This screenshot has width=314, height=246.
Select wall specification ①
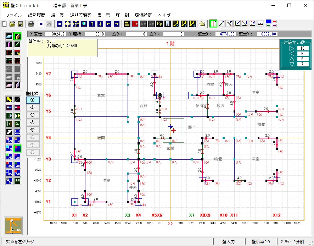coord(33,100)
